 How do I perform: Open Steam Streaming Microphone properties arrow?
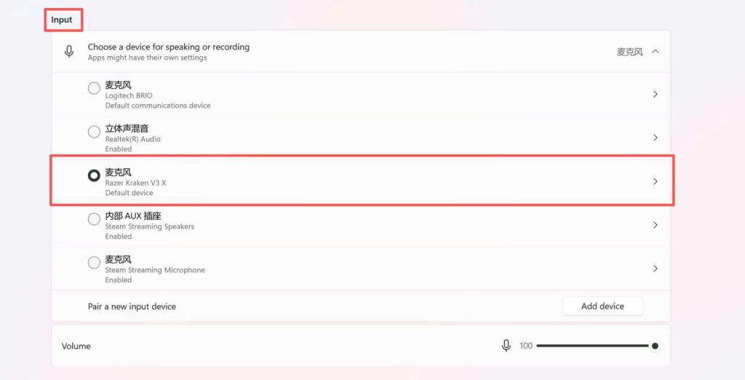[656, 269]
